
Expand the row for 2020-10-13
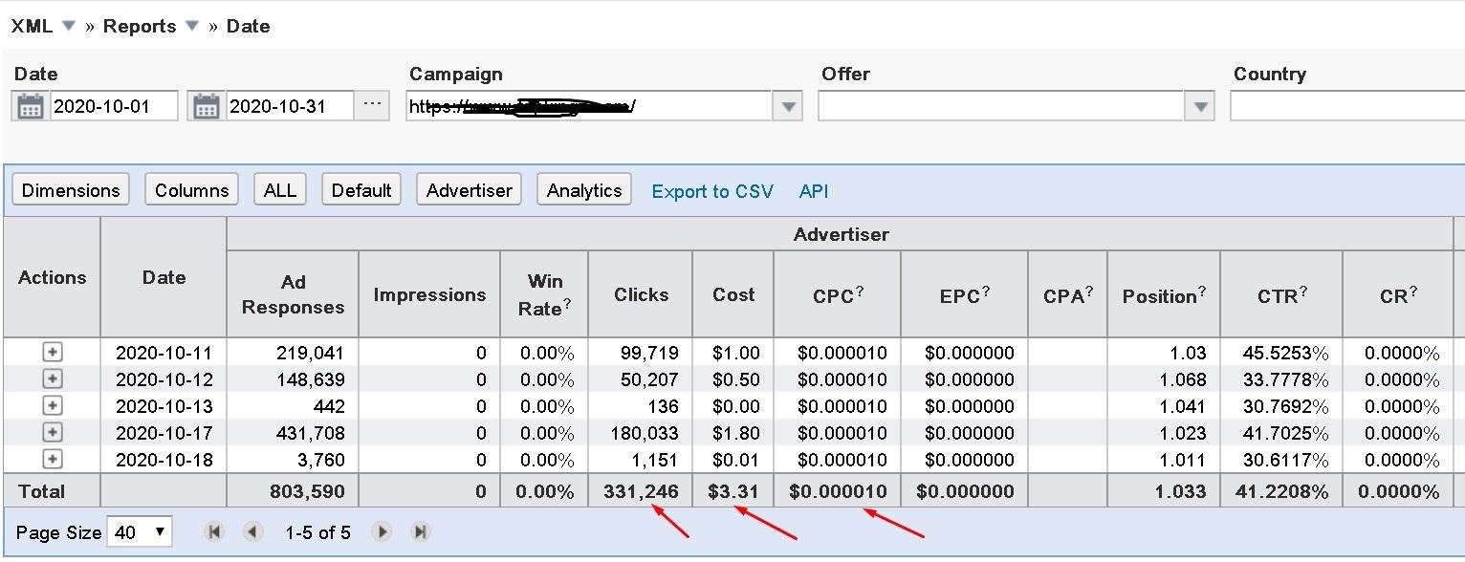click(x=51, y=406)
